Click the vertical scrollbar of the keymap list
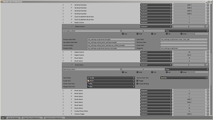The height and width of the screenshot is (120, 213). point(211,69)
